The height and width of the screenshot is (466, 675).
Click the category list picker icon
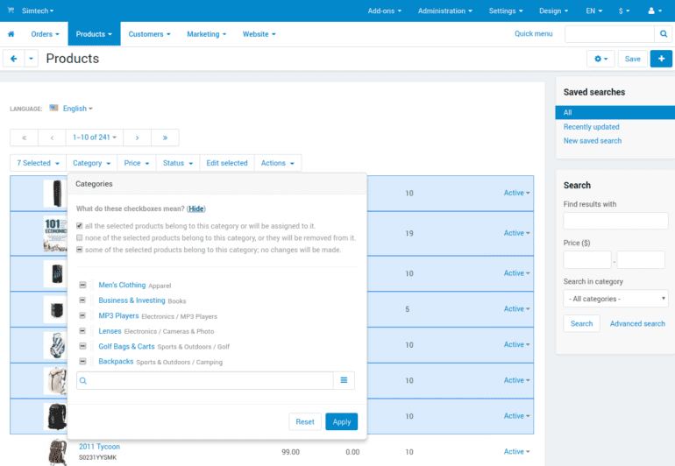(345, 380)
